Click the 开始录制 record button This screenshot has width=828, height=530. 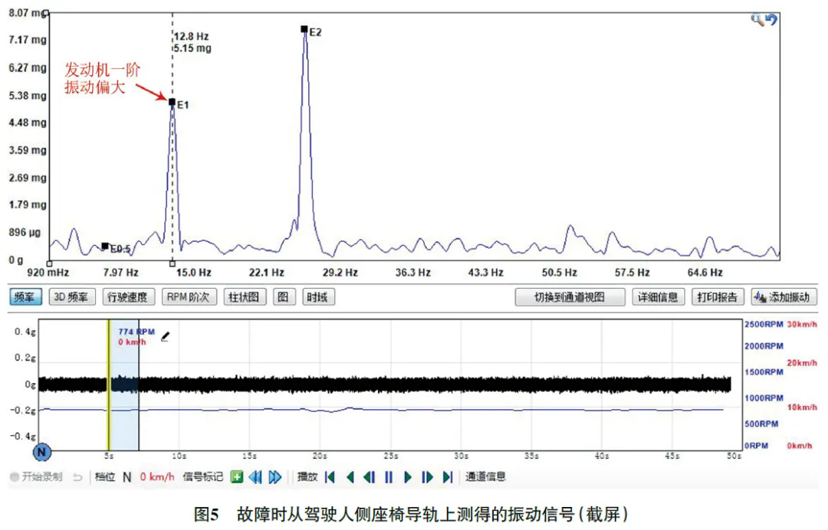click(37, 476)
